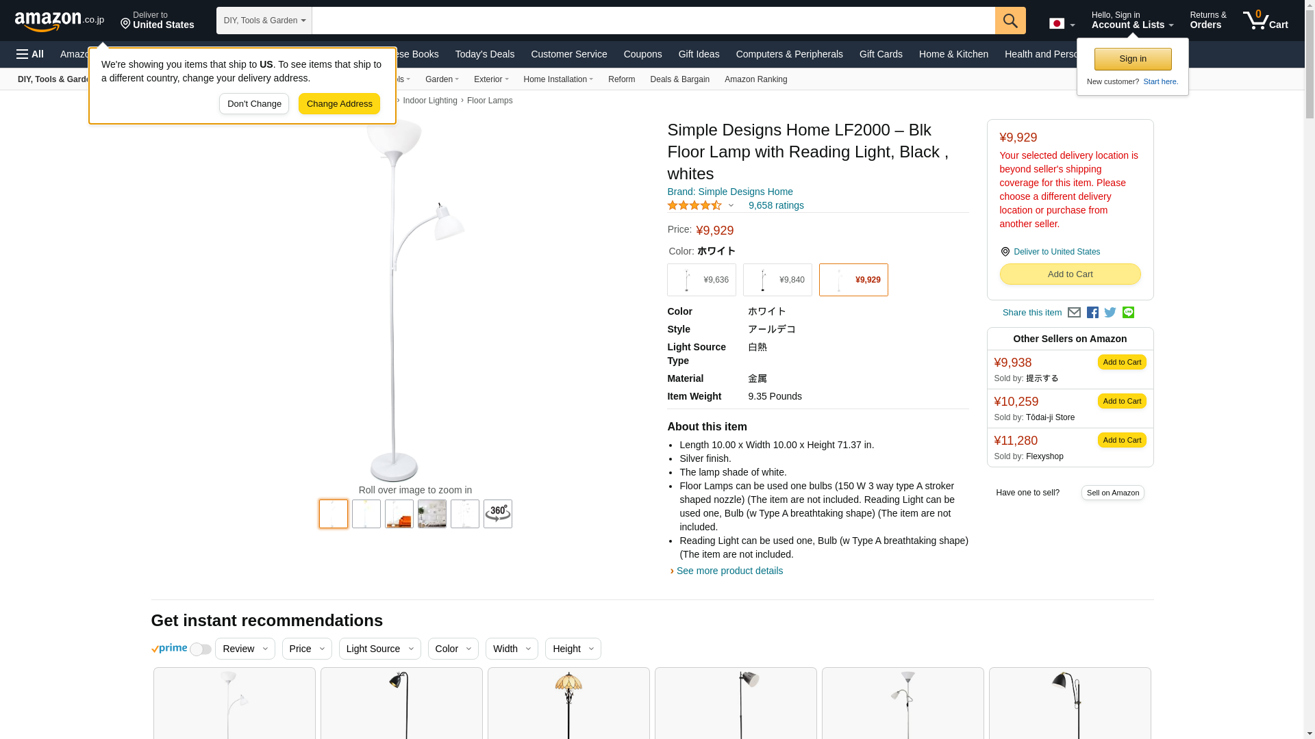Open Today's Deals in navigation bar

pos(484,54)
